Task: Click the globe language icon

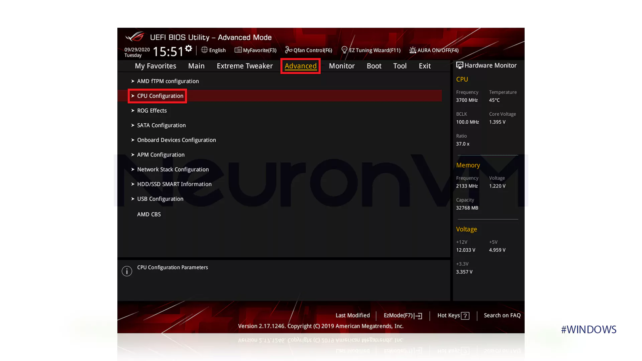Action: click(x=204, y=50)
